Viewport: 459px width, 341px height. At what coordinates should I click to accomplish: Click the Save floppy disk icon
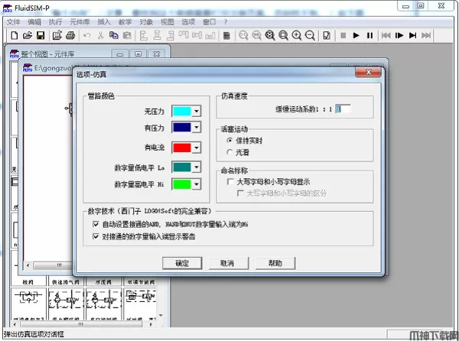[41, 35]
